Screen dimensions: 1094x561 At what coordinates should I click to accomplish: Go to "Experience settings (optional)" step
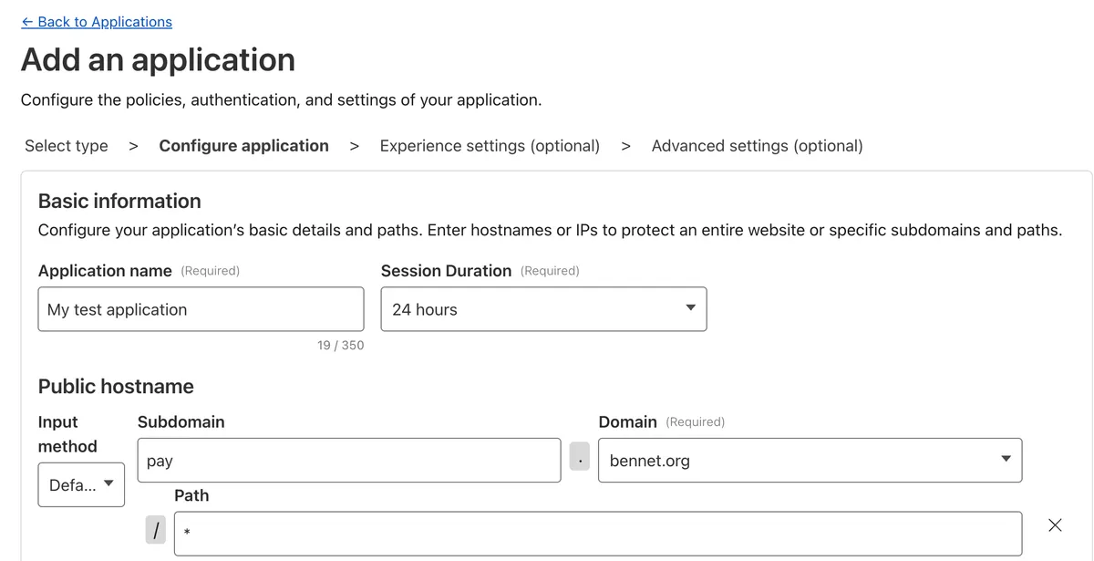[x=489, y=145]
